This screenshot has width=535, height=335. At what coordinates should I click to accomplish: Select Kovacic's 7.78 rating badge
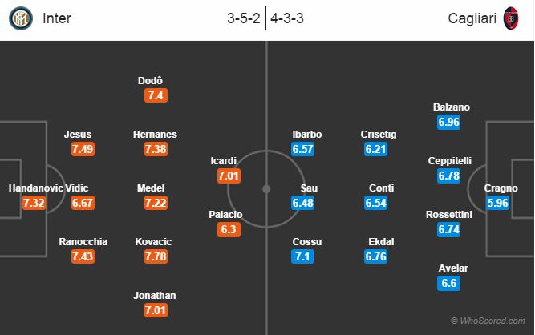[x=156, y=256]
